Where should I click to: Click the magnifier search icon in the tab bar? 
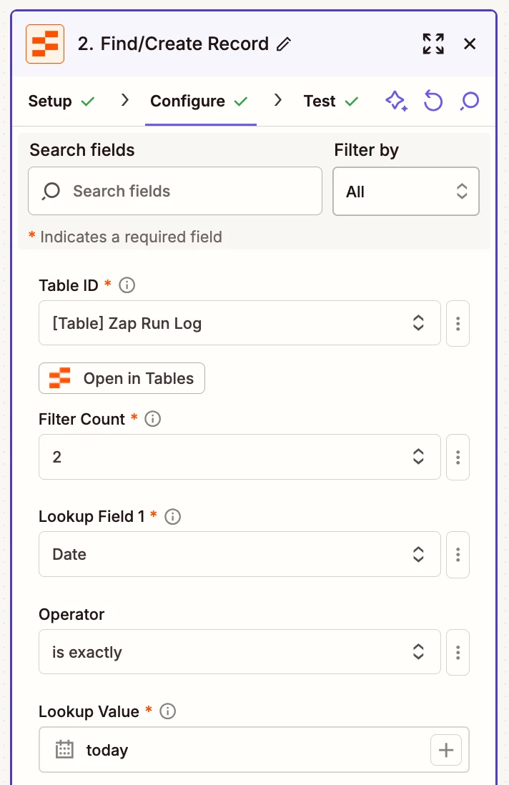(469, 102)
